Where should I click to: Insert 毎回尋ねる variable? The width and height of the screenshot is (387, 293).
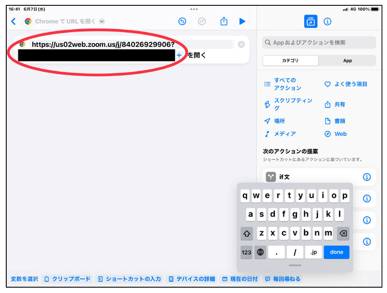point(283,279)
